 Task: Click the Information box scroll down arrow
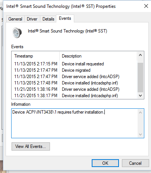coord(141,135)
